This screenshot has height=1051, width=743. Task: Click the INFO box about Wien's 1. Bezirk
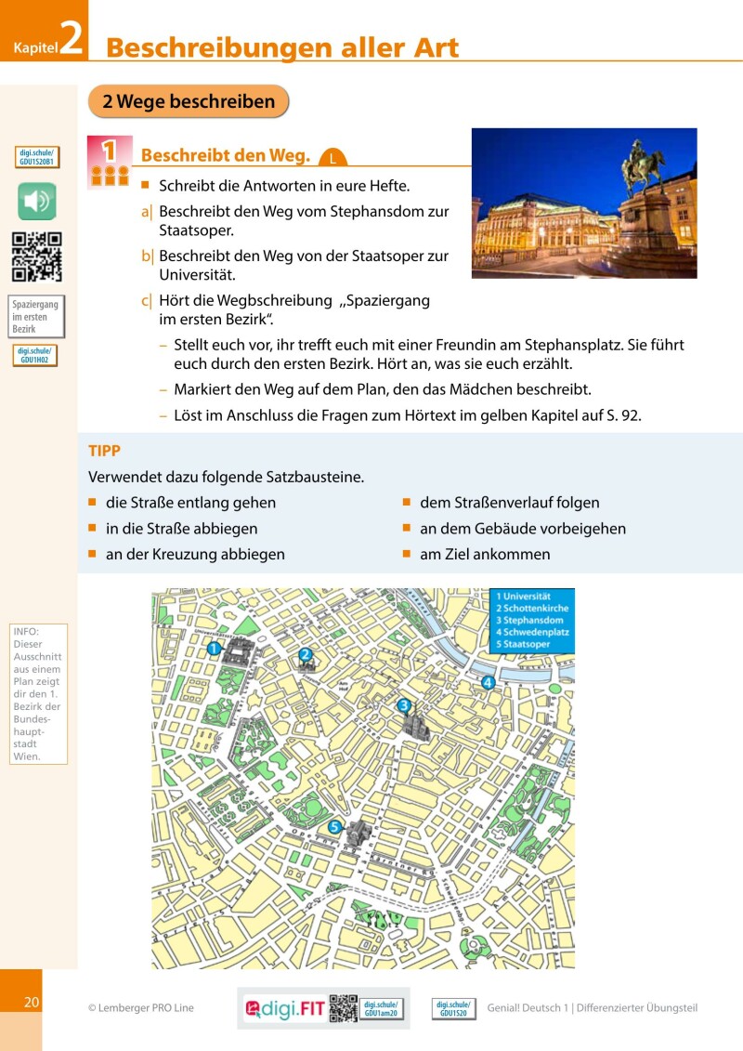point(38,694)
